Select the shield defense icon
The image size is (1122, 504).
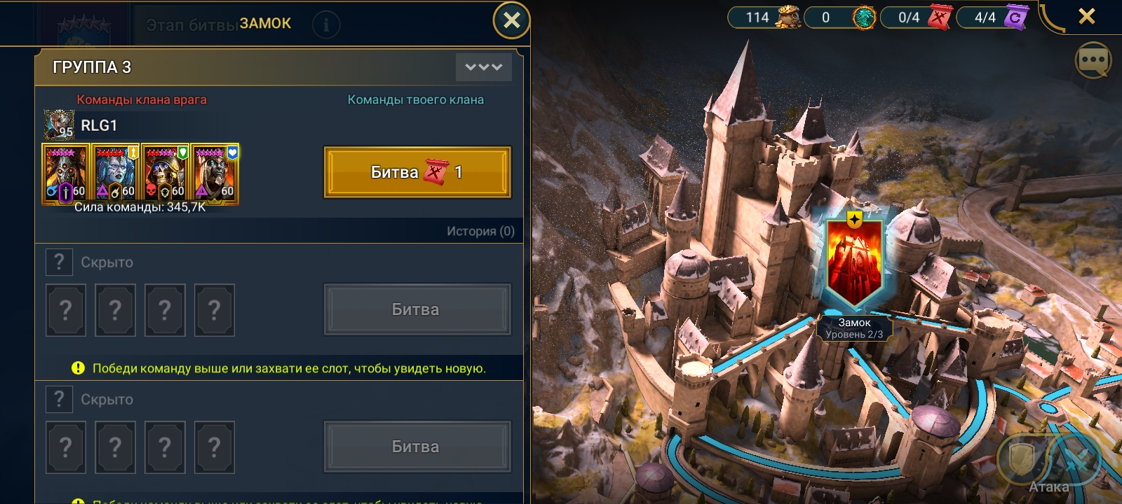coord(1022,460)
